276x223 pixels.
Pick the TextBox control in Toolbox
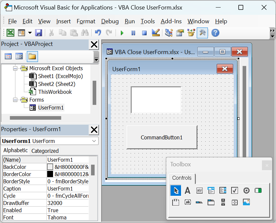[199, 191]
